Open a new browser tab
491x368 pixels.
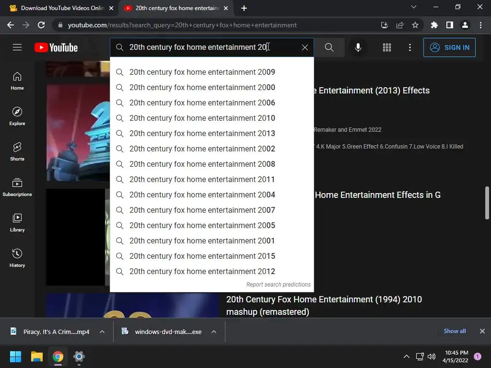(244, 8)
